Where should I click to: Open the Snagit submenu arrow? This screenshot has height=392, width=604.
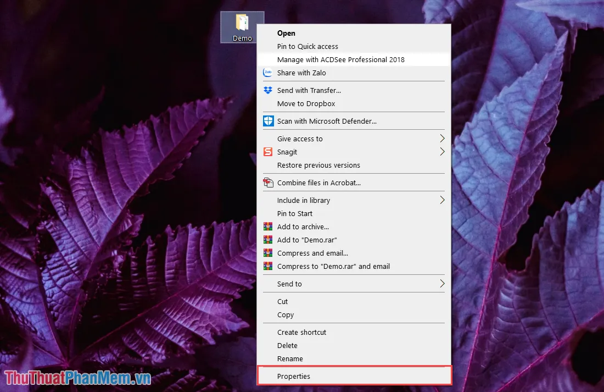(x=442, y=152)
